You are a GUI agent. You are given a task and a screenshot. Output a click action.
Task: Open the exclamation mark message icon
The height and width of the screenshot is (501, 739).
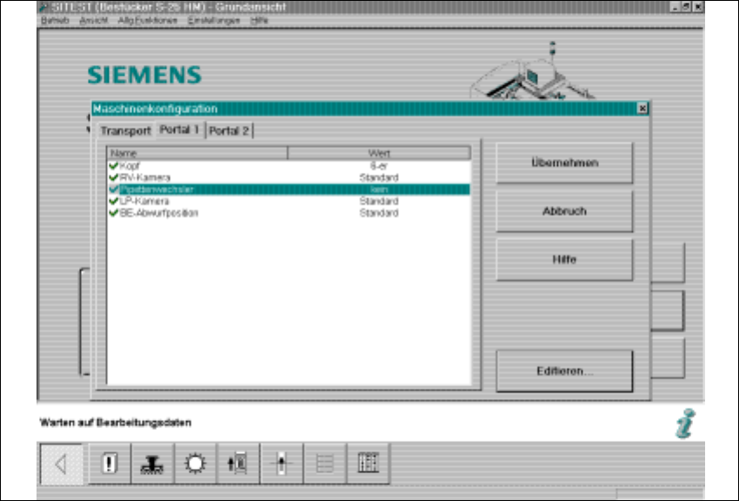pyautogui.click(x=110, y=464)
